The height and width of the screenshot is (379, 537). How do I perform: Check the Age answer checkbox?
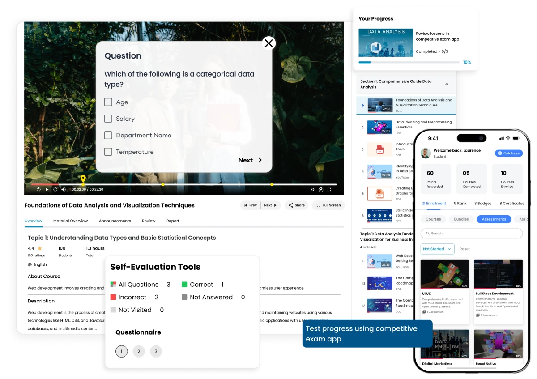108,102
